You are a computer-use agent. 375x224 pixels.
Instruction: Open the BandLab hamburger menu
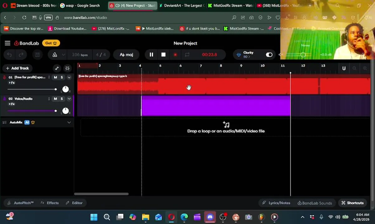click(x=7, y=43)
